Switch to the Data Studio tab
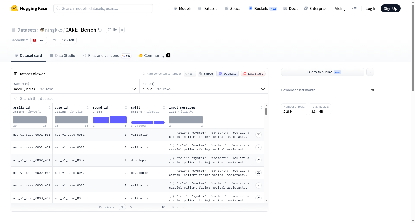 [x=63, y=56]
